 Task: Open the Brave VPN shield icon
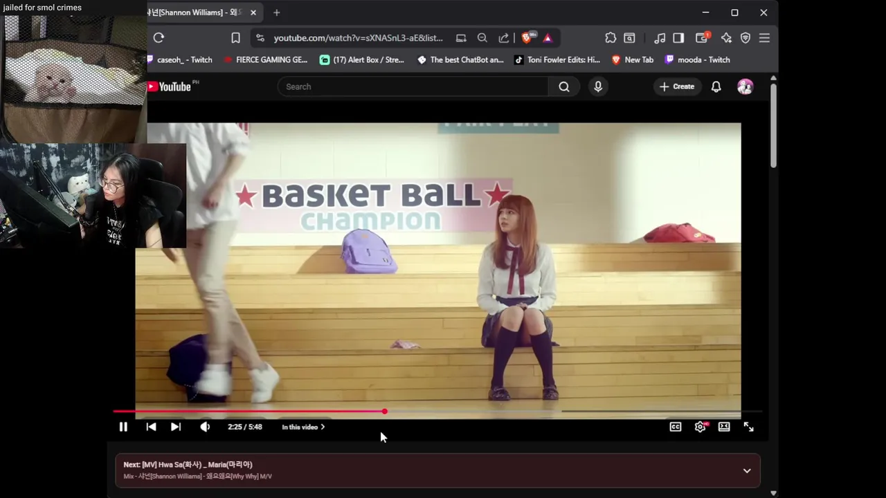click(745, 38)
